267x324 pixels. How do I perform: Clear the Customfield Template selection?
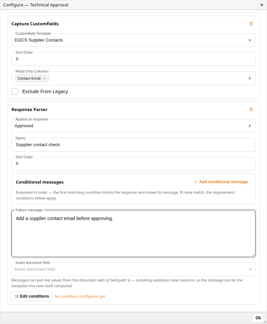point(250,40)
